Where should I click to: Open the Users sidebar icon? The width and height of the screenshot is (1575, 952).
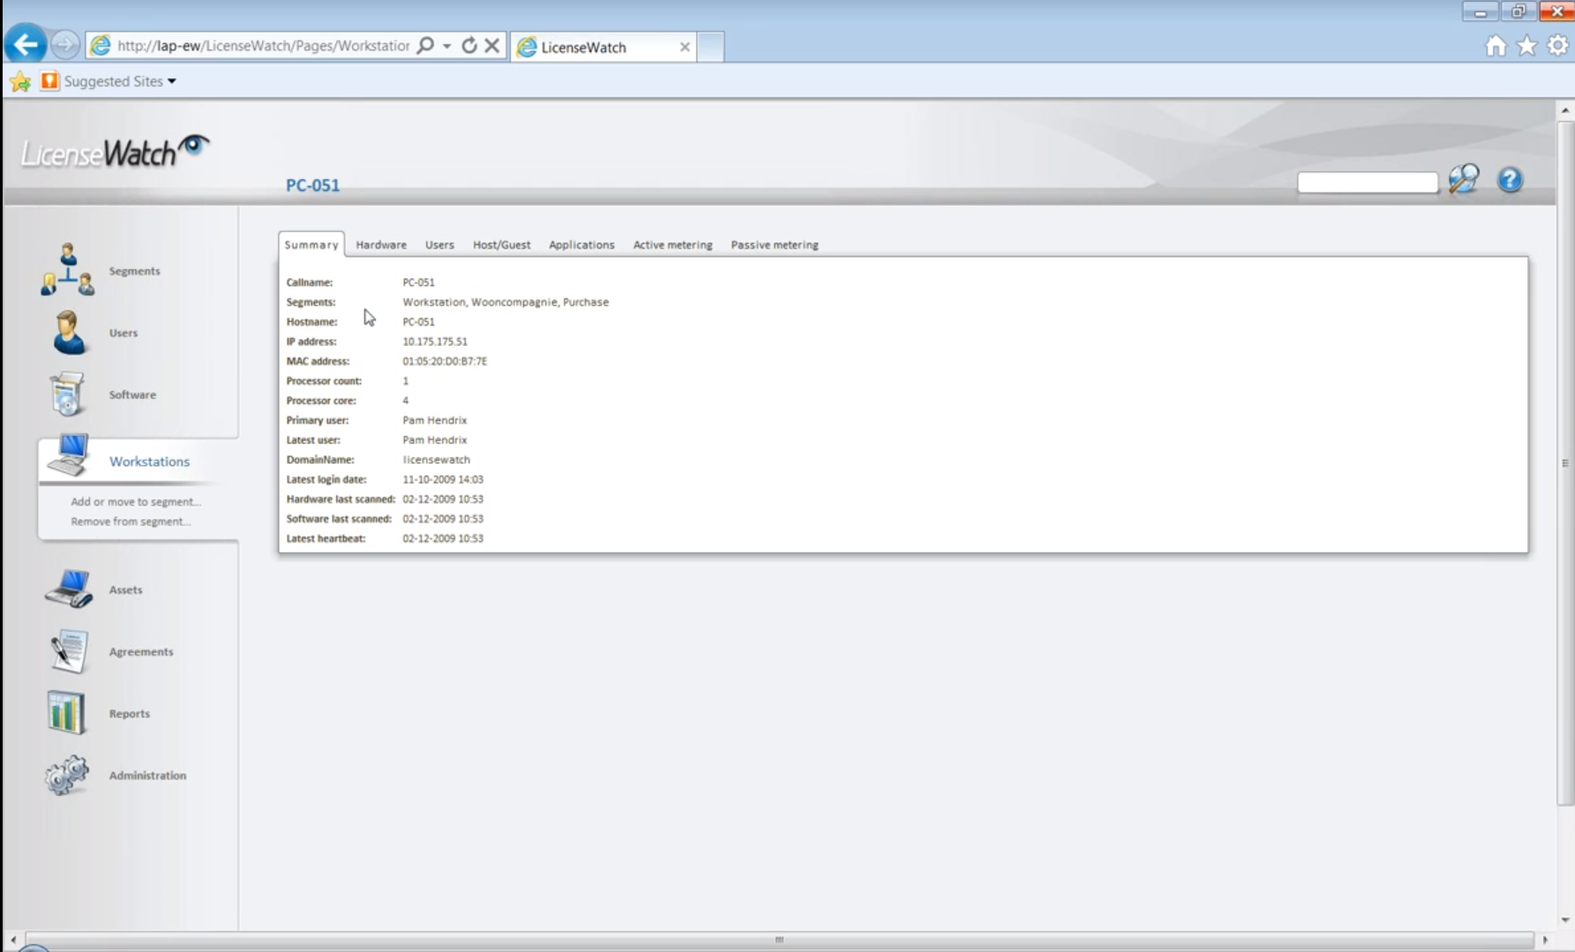[x=69, y=333]
